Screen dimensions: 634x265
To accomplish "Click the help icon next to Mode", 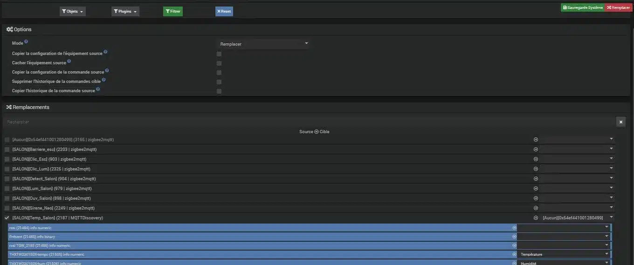I will click(26, 42).
